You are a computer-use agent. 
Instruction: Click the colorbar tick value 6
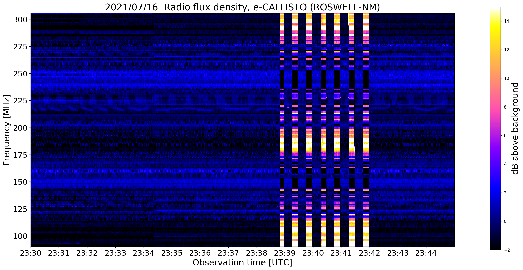coord(505,136)
